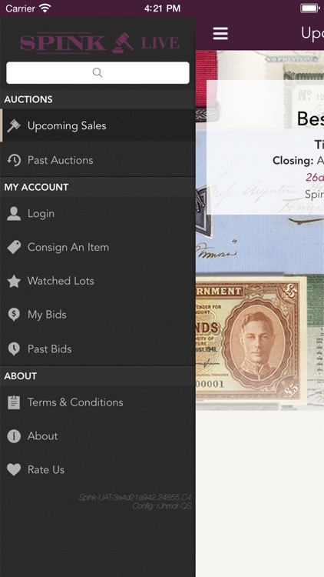Tap the person icon next to Login
324x577 pixels.
click(x=14, y=213)
